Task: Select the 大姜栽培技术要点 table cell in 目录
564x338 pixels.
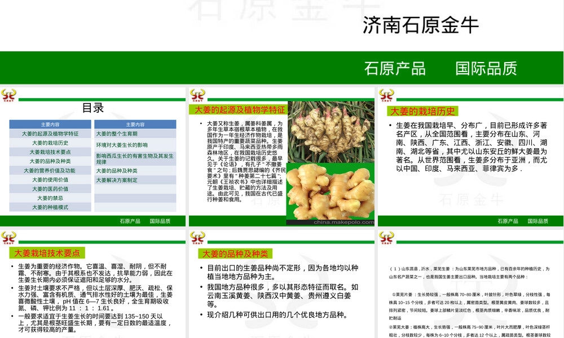Action: point(50,152)
